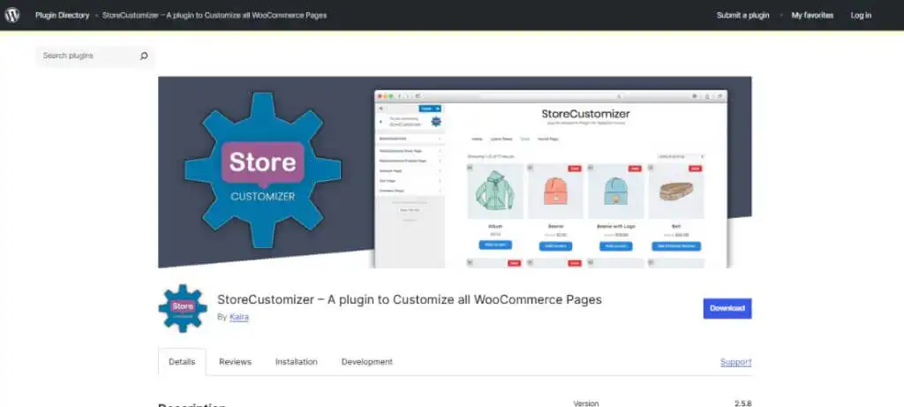Click the small StoreCustomizer gear plugin icon
The width and height of the screenshot is (904, 407).
pos(183,308)
